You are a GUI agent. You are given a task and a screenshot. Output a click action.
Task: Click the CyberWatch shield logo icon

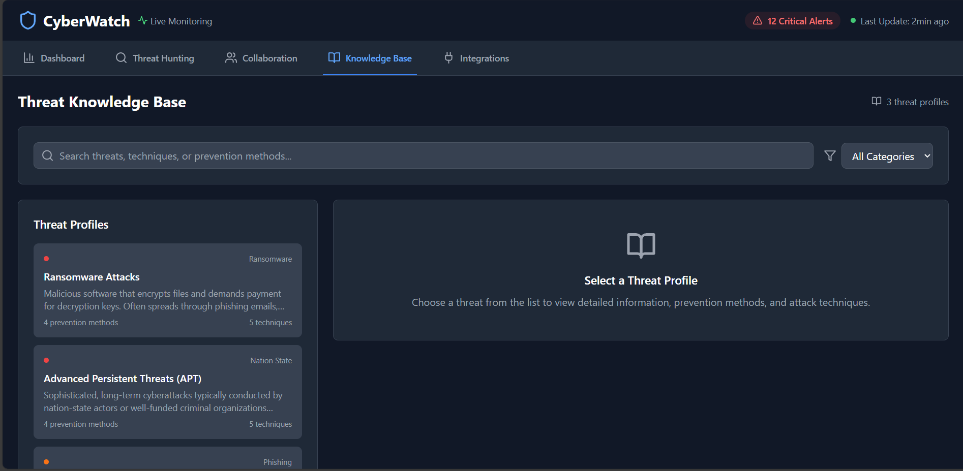[28, 21]
